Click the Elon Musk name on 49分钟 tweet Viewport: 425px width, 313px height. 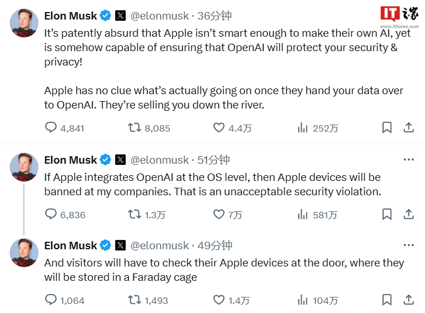point(71,245)
